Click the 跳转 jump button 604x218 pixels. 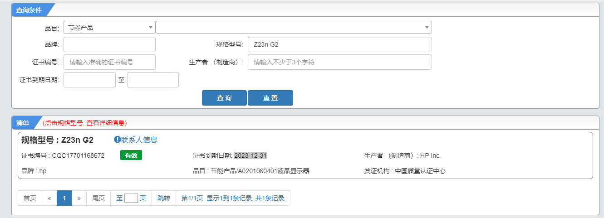pos(164,198)
